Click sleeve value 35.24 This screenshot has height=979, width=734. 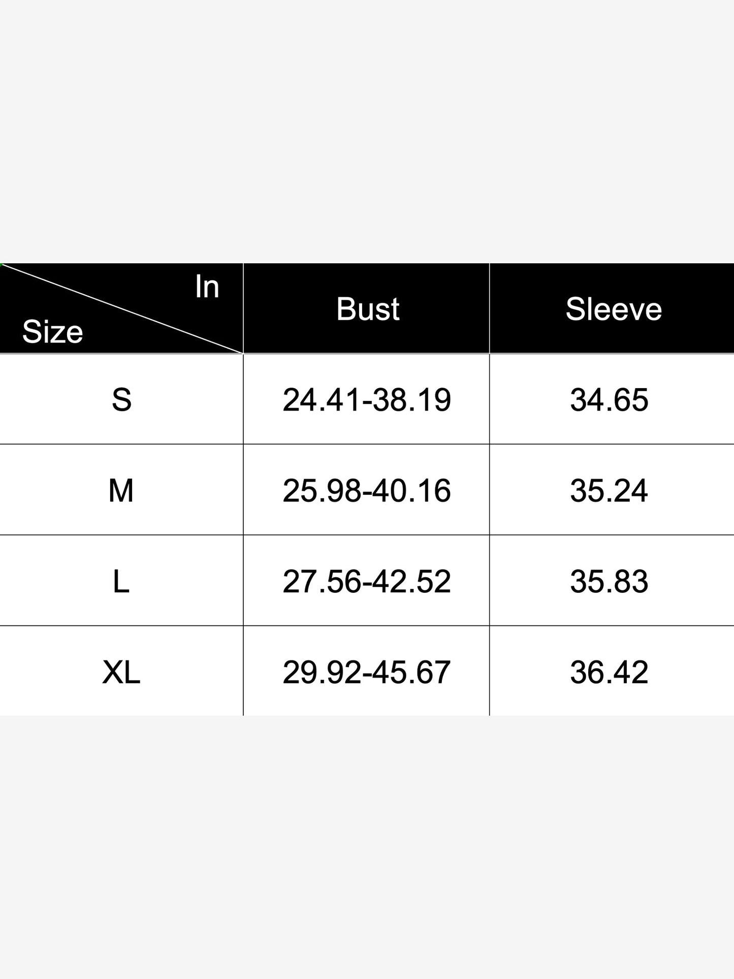(x=609, y=490)
